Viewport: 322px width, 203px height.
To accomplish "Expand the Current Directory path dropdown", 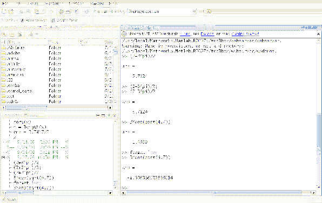I will tap(194, 12).
